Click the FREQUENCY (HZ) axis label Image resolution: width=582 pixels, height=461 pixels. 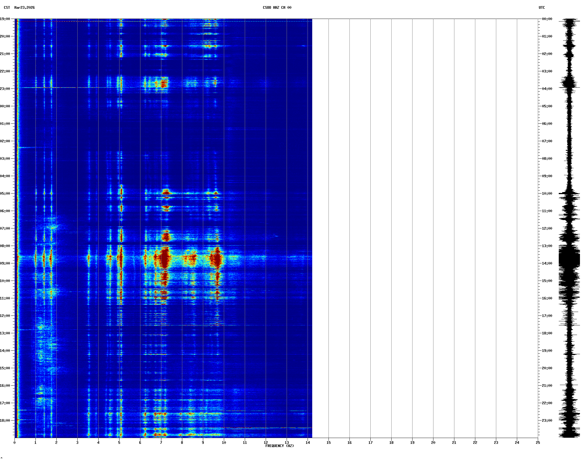point(279,446)
